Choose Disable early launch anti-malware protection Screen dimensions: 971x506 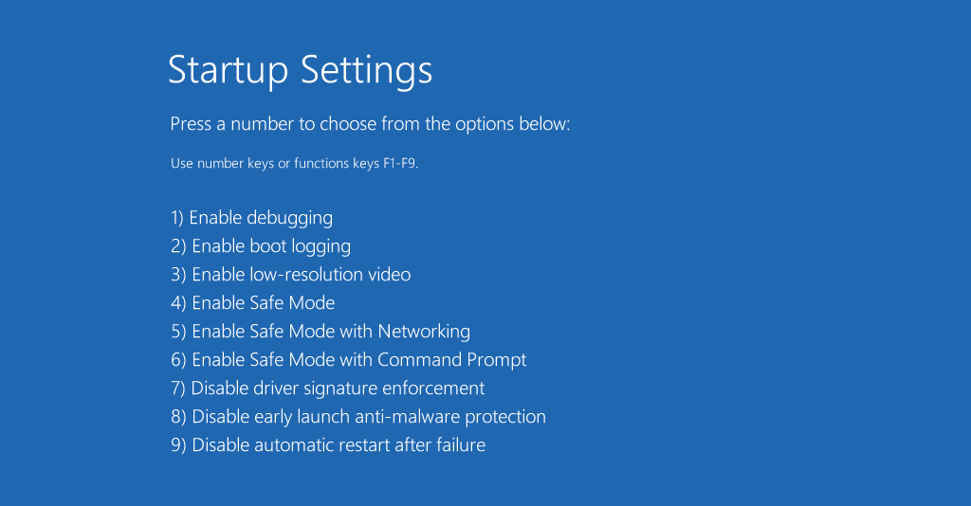tap(357, 418)
